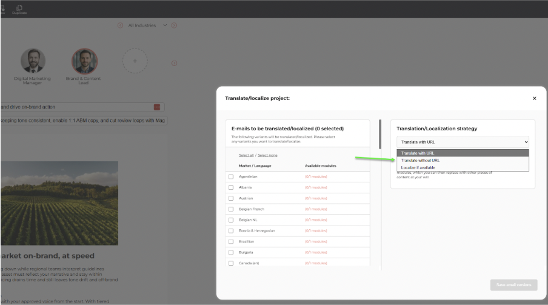Click the red arrow right of personas

coord(174,63)
